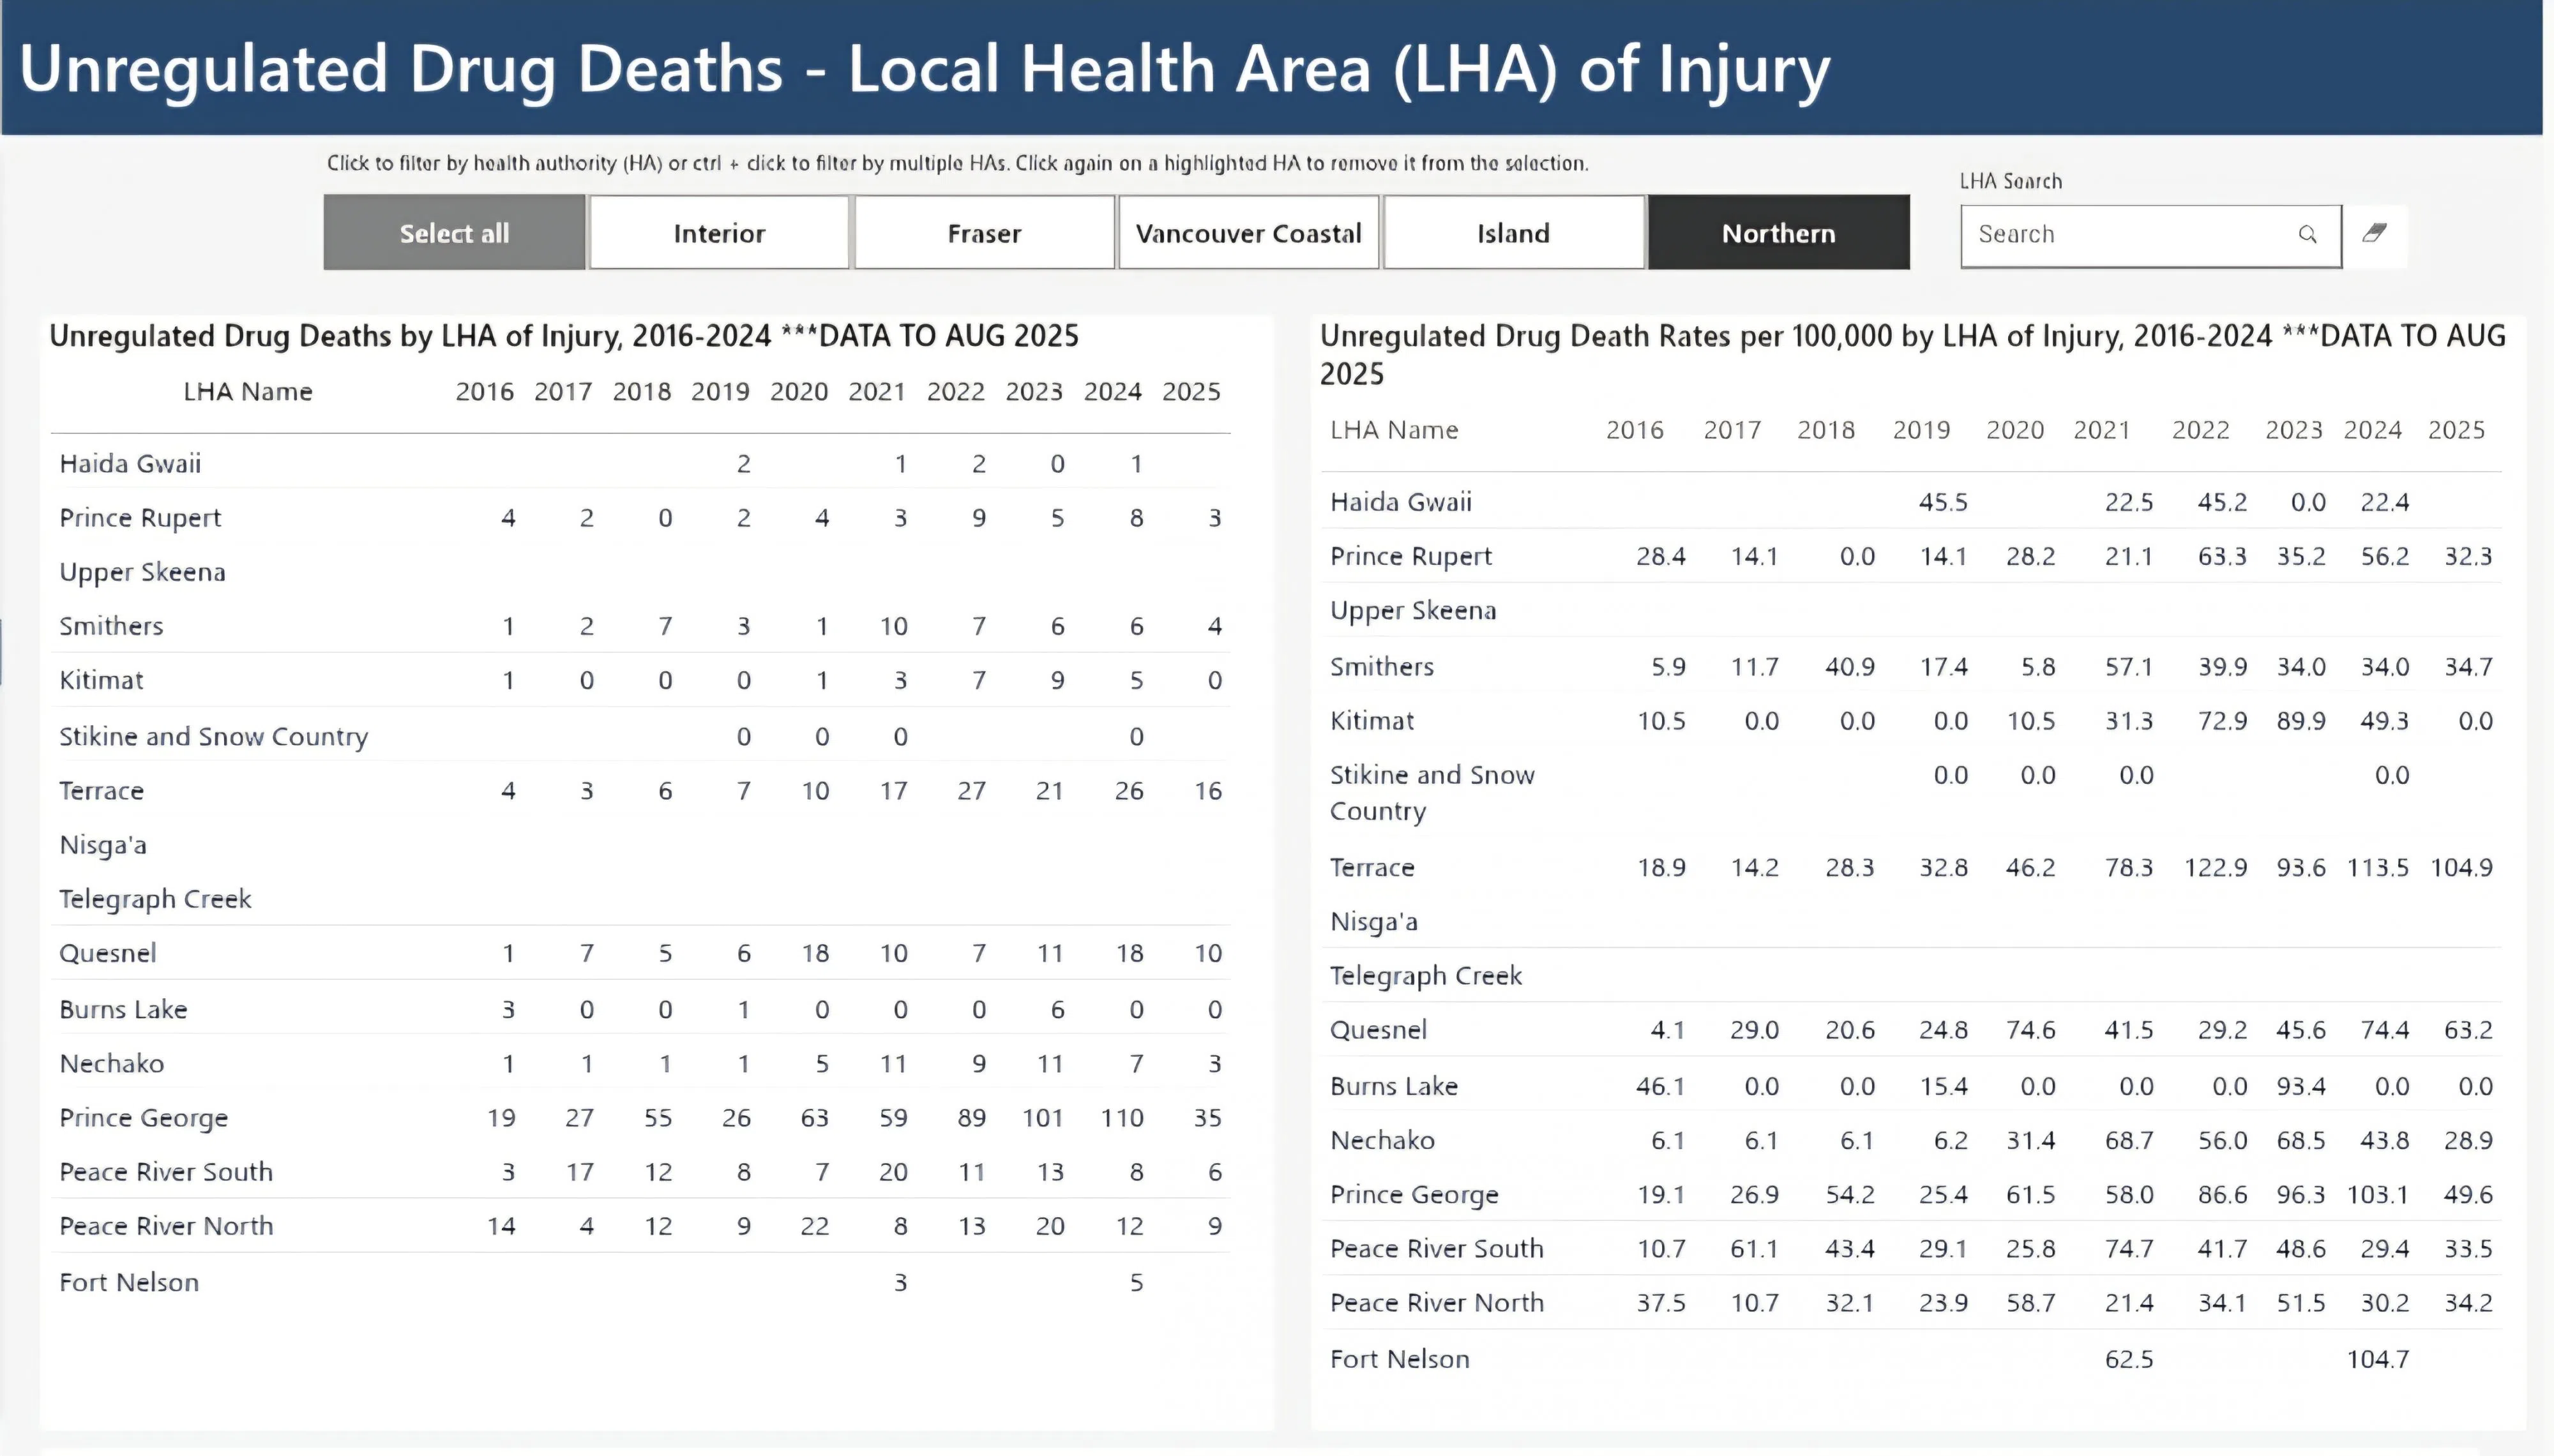Click the search magnifier icon
The height and width of the screenshot is (1456, 2554).
(x=2307, y=234)
